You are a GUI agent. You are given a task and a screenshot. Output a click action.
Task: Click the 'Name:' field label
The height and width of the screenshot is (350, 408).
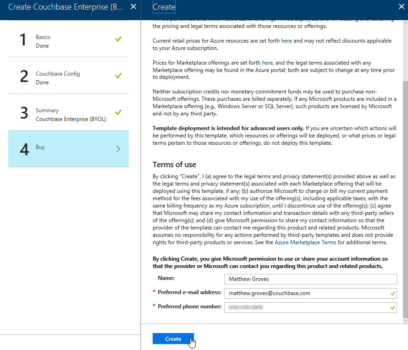tap(166, 278)
